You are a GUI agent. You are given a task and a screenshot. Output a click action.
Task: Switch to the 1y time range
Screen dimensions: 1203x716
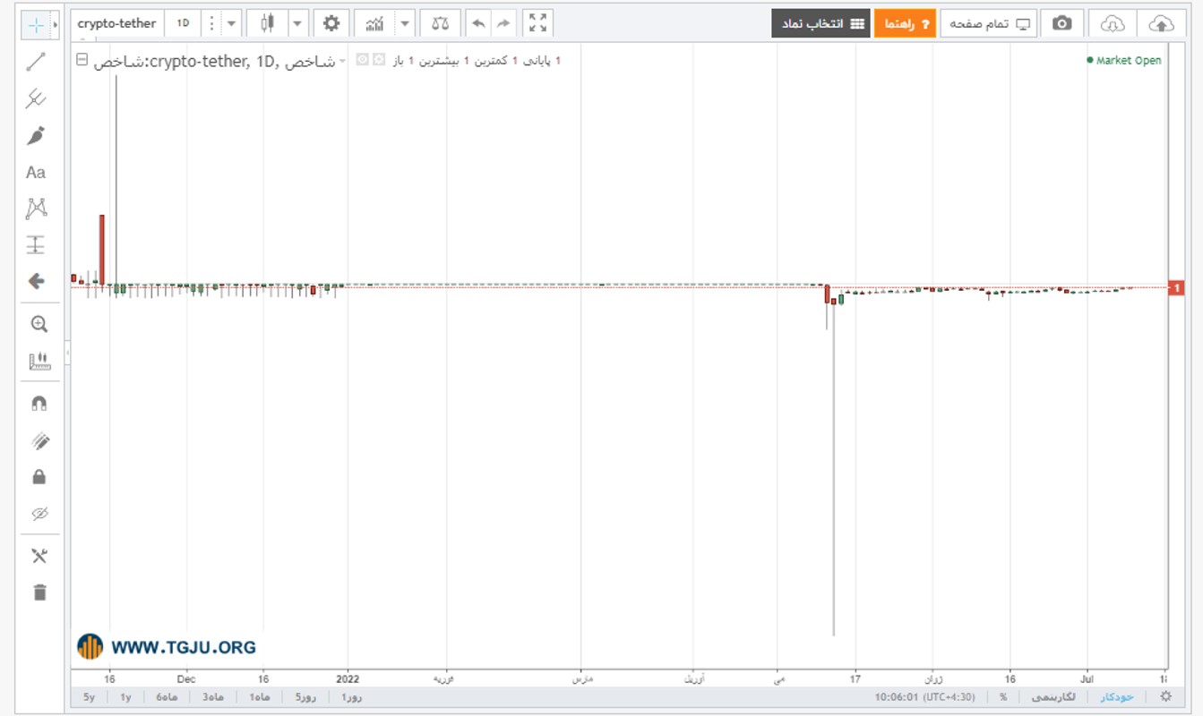tap(125, 696)
